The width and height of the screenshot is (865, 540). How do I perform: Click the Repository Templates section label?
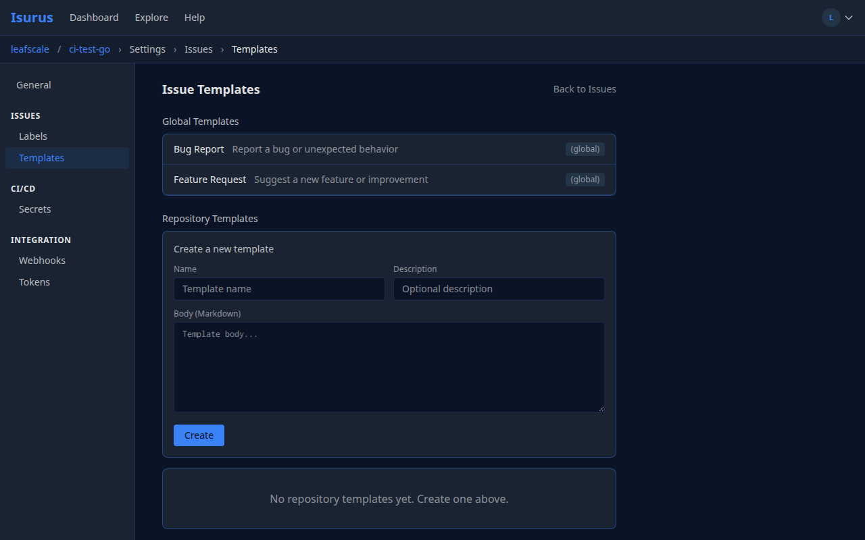pos(210,219)
